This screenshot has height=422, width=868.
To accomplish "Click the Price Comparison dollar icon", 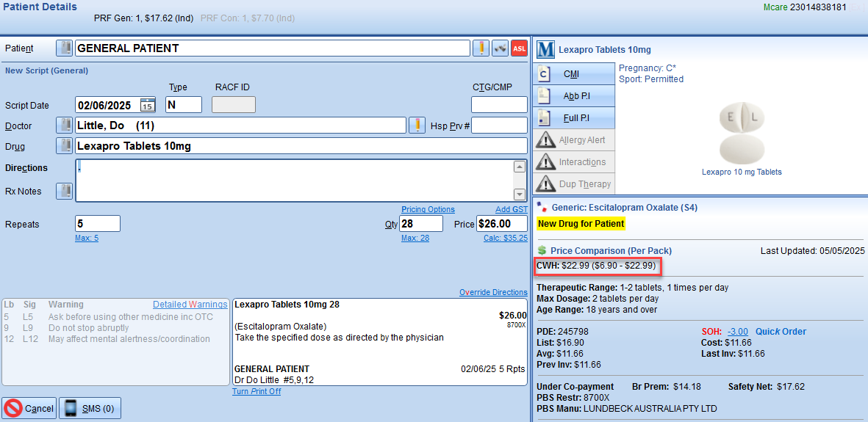I will (x=543, y=251).
